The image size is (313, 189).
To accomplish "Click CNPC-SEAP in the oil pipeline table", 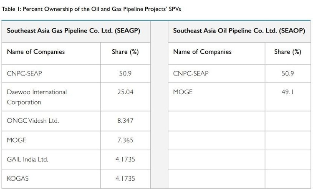I will (191, 73).
